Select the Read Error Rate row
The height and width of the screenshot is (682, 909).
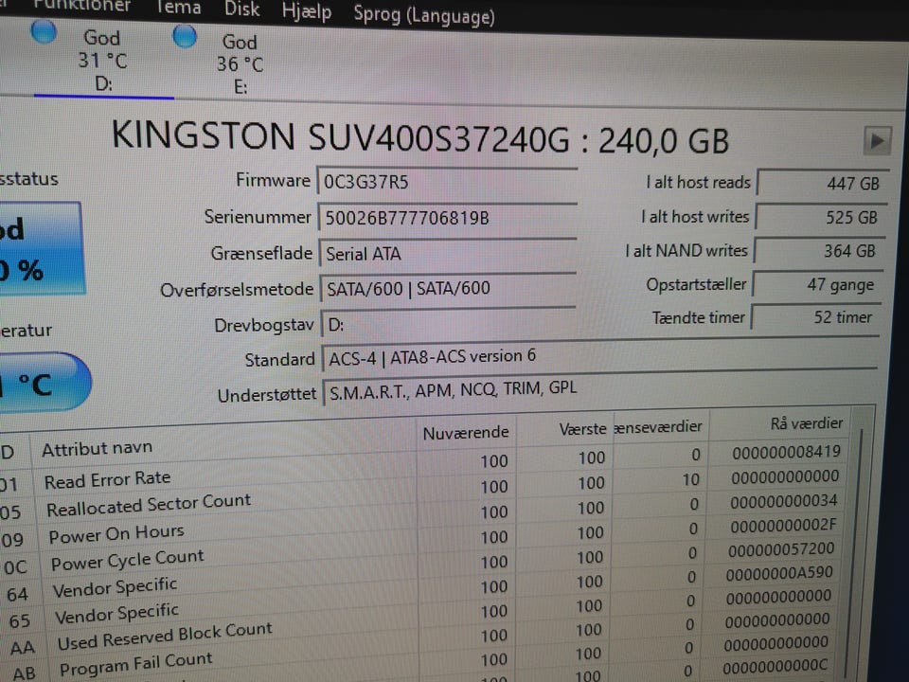423,467
